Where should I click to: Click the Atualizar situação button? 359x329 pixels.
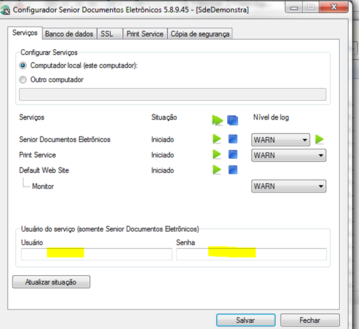click(x=51, y=282)
